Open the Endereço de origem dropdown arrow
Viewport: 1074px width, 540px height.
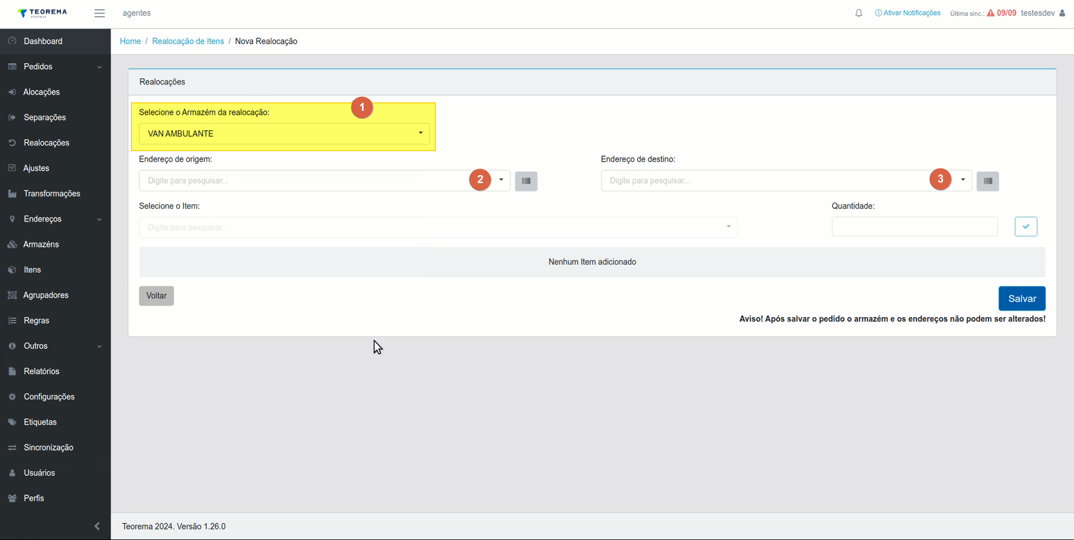501,180
